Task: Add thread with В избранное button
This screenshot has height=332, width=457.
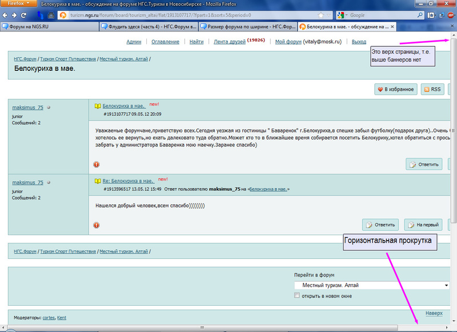Action: [394, 89]
